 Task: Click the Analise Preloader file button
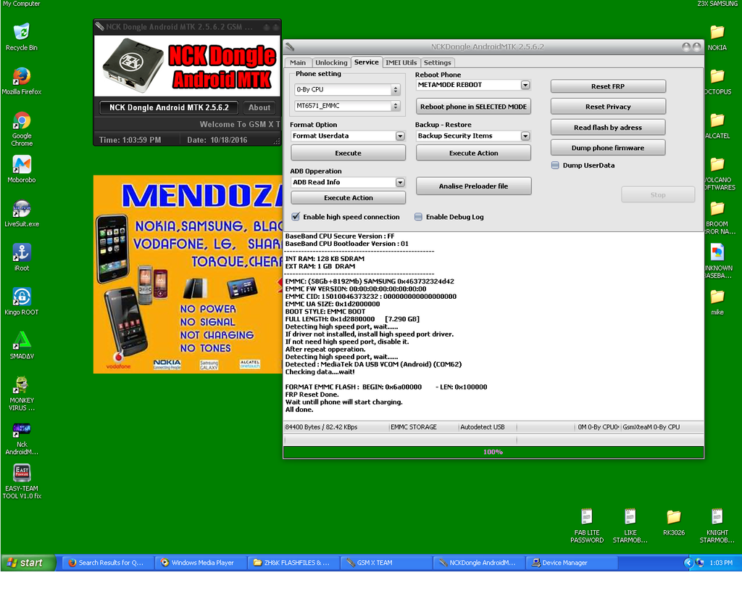473,186
